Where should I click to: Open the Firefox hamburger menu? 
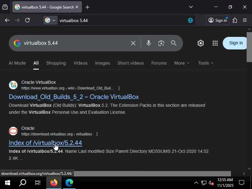point(245,20)
